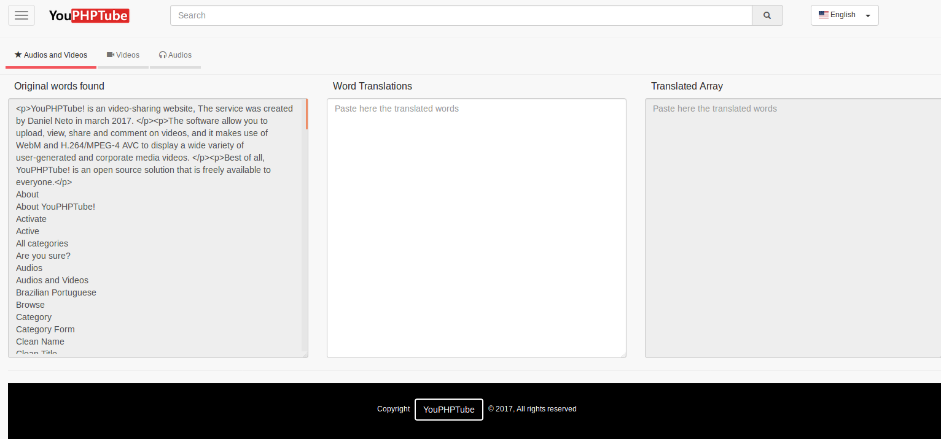Screen dimensions: 941x439
Task: Click the magnifier search button
Action: pyautogui.click(x=767, y=15)
